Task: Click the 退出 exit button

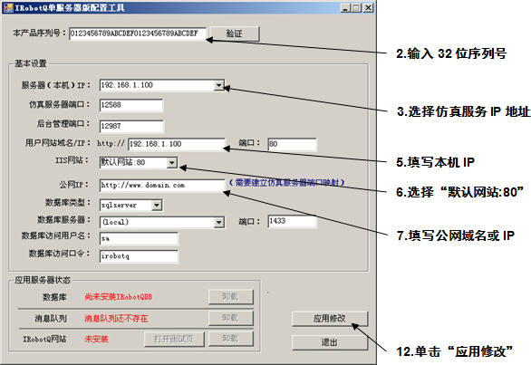Action: pyautogui.click(x=330, y=342)
